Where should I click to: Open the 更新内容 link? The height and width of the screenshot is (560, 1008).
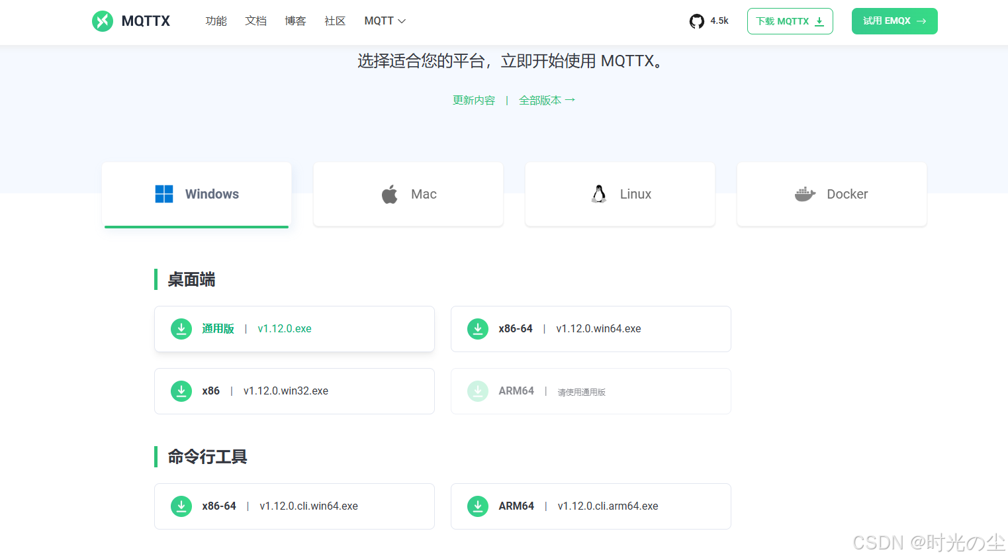pyautogui.click(x=473, y=100)
